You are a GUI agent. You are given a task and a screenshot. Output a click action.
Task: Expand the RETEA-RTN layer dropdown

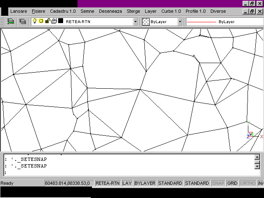(135, 22)
